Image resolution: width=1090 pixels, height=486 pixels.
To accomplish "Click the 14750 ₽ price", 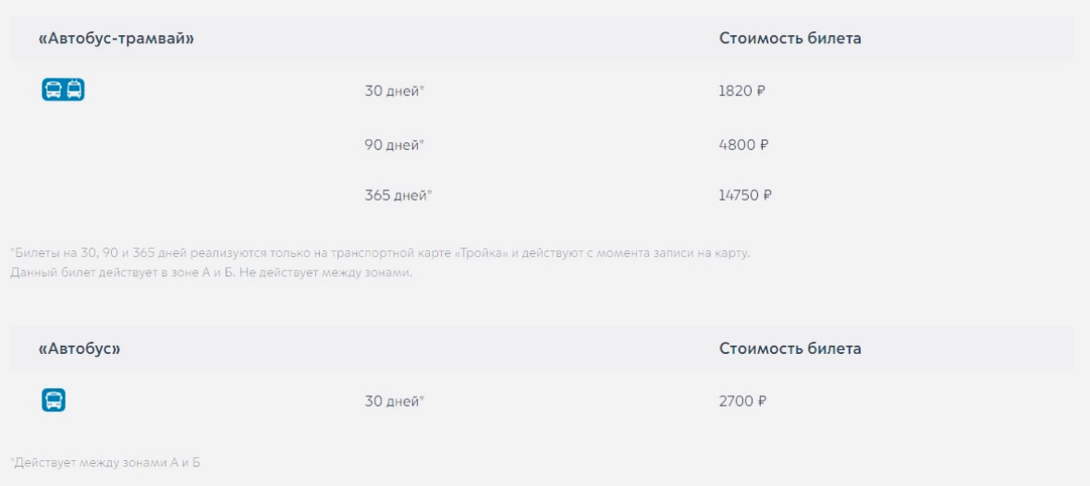I will tap(745, 196).
